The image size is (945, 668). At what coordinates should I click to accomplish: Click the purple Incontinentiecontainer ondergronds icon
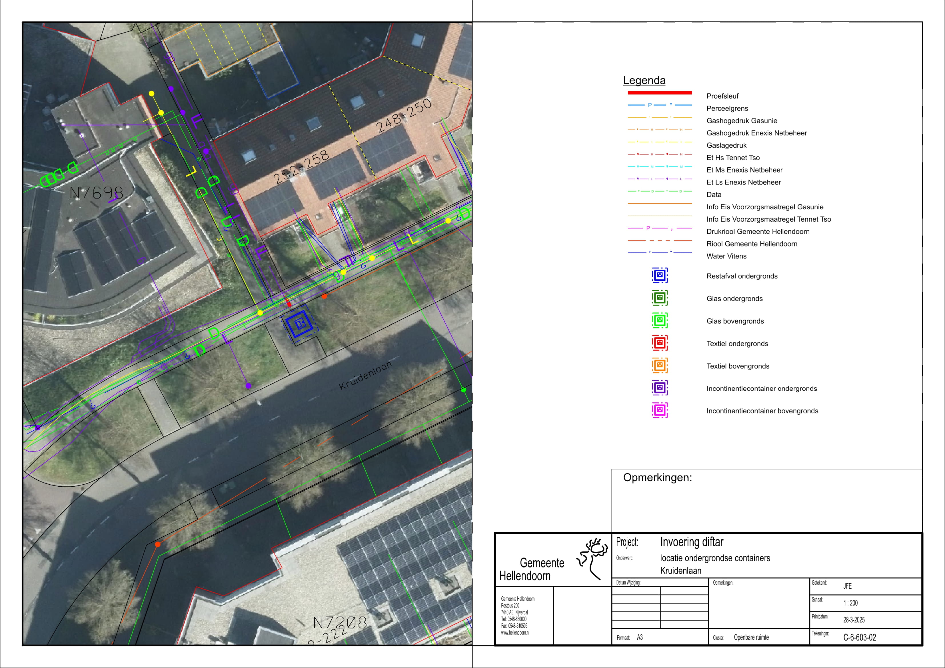pyautogui.click(x=659, y=388)
